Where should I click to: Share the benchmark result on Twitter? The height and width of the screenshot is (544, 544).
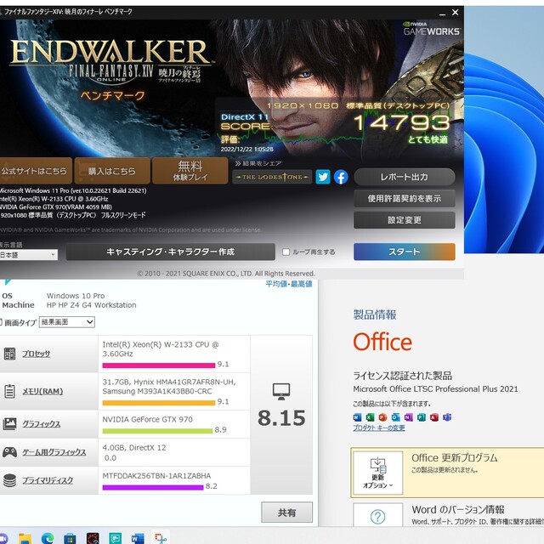point(323,177)
